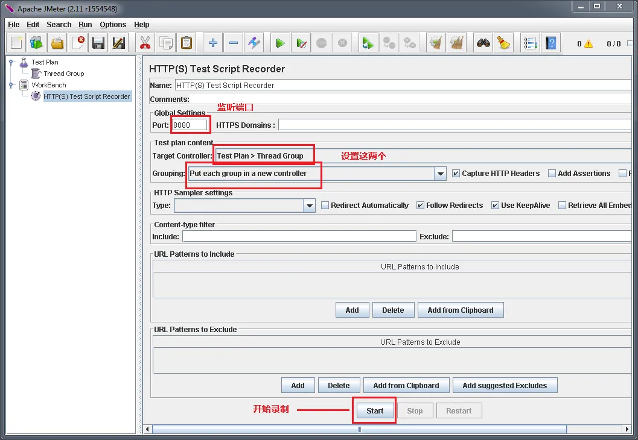Open the Options menu
Image resolution: width=638 pixels, height=440 pixels.
[113, 25]
